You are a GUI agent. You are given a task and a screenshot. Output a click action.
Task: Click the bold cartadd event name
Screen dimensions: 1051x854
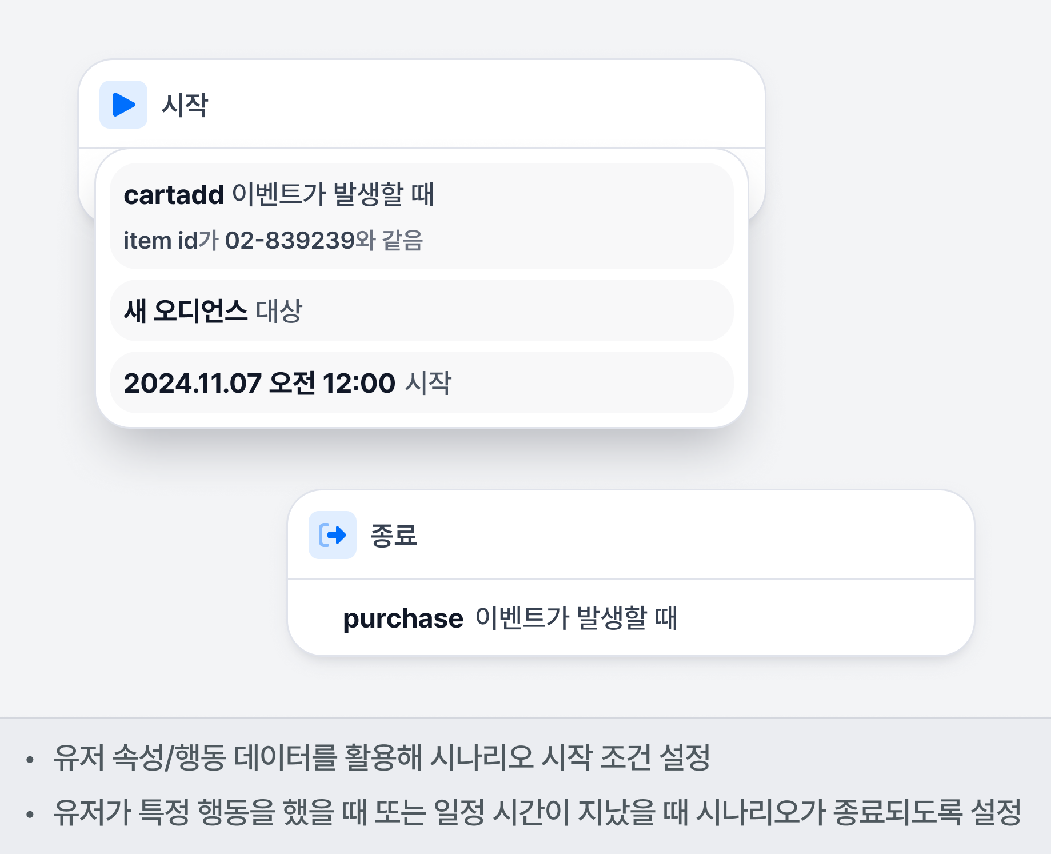tap(173, 195)
